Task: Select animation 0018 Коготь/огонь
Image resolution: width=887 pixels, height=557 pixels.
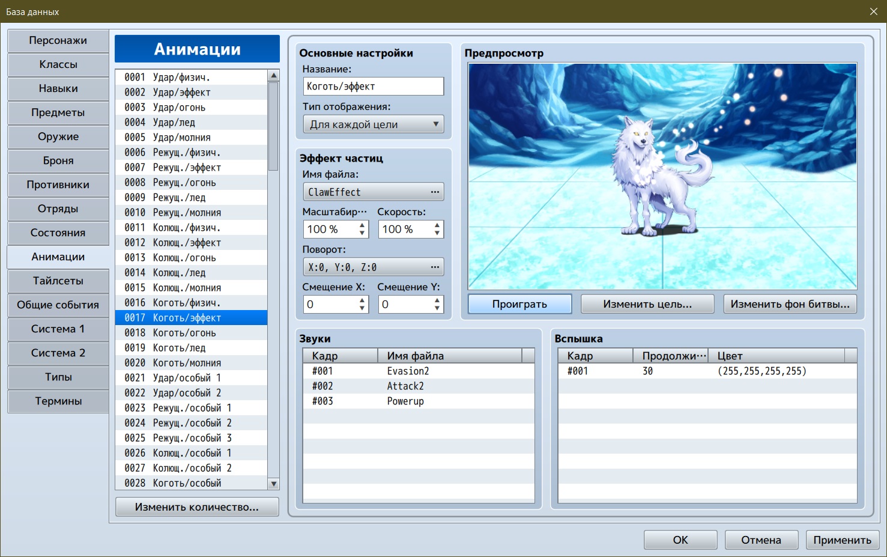Action: 191,333
